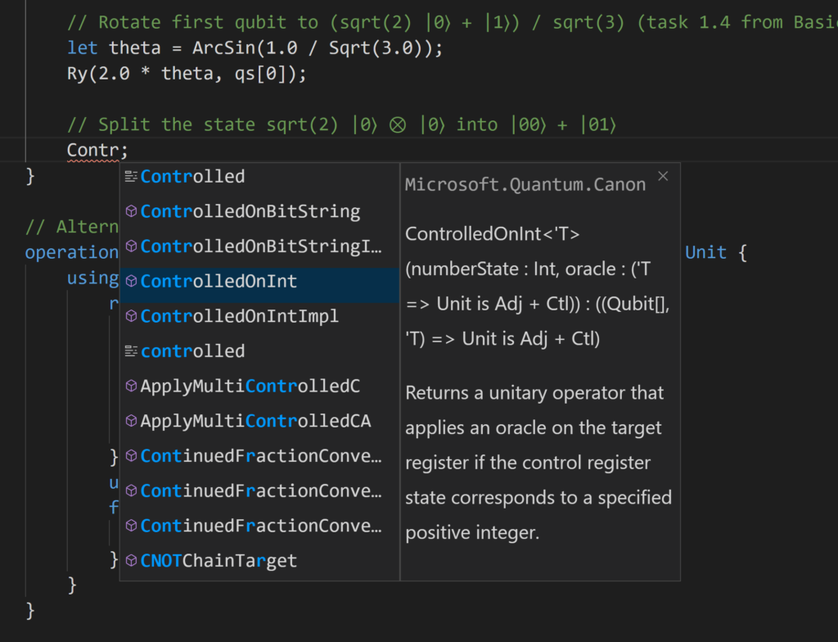The width and height of the screenshot is (838, 642).
Task: Close the ControlledOnInt documentation popup
Action: [x=663, y=175]
